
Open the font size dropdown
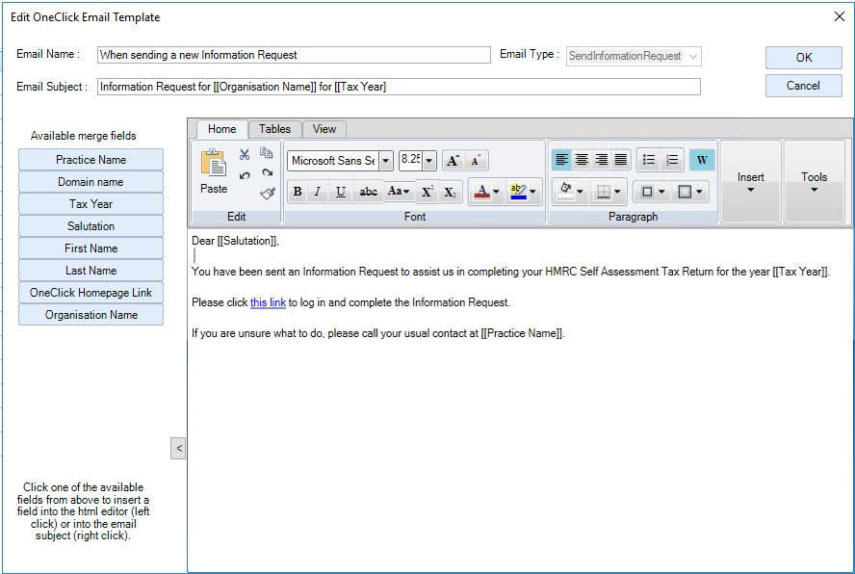[429, 161]
